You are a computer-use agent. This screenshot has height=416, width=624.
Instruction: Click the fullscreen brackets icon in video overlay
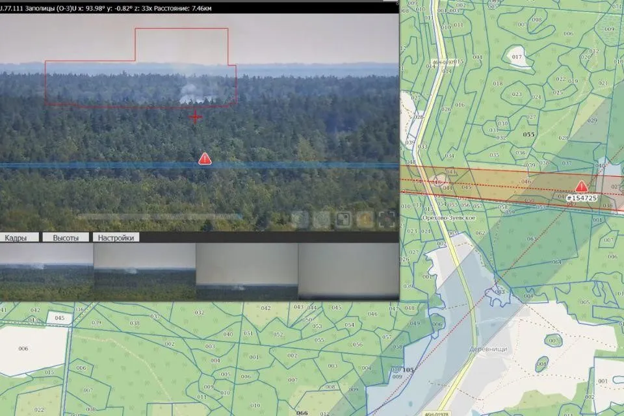[386, 220]
